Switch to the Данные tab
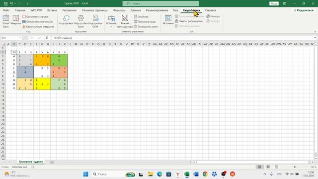 click(x=136, y=10)
